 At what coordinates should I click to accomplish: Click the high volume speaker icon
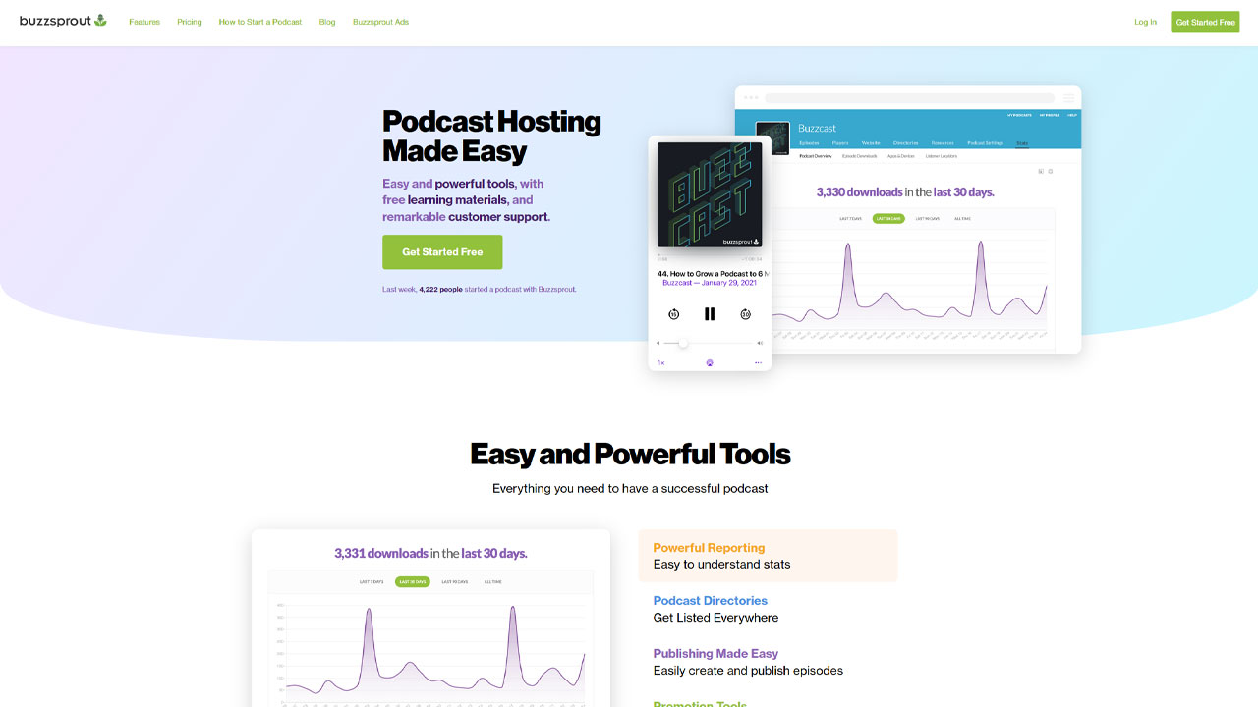pyautogui.click(x=760, y=343)
